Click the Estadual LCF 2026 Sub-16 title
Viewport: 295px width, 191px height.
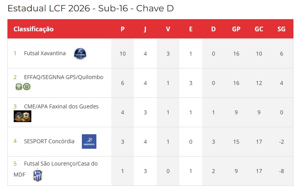coord(90,8)
